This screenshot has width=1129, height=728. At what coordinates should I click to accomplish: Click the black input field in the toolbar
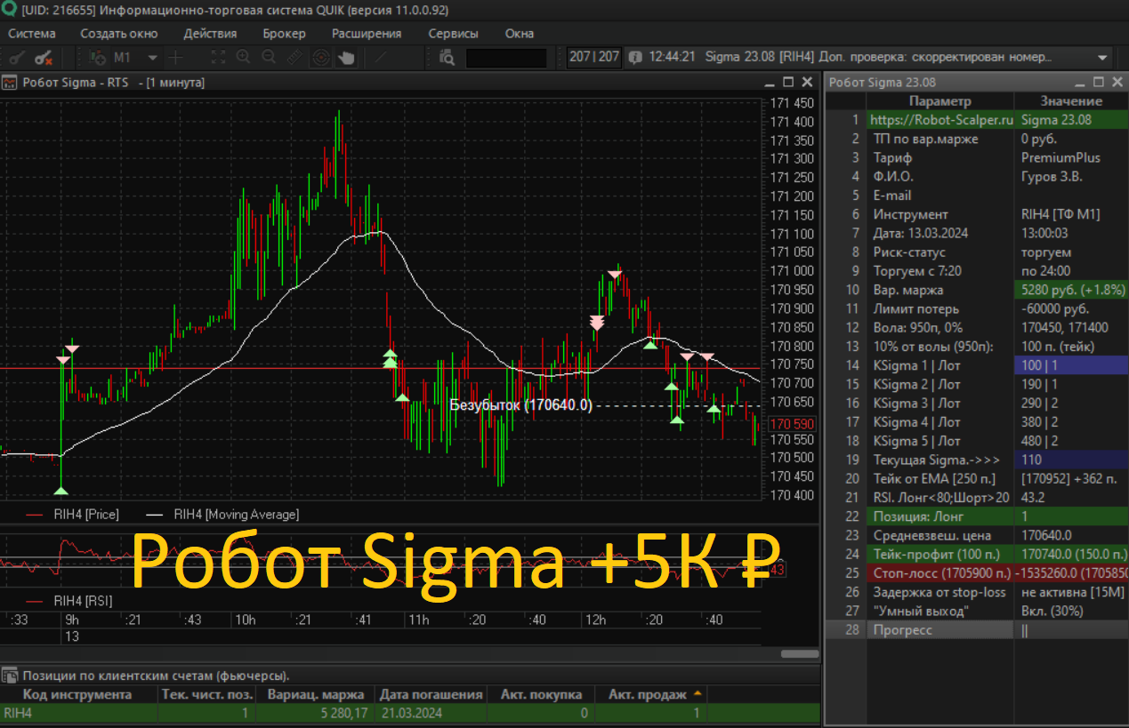pos(506,58)
